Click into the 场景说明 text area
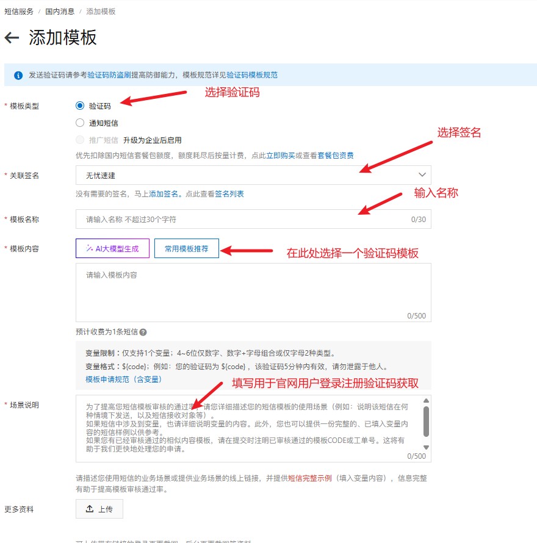537x543 pixels. 253,428
